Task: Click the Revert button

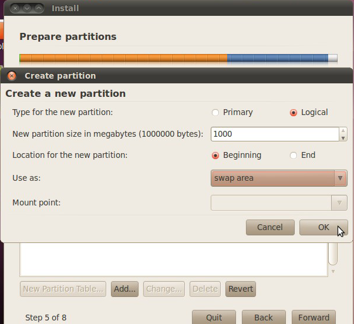Action: click(241, 289)
